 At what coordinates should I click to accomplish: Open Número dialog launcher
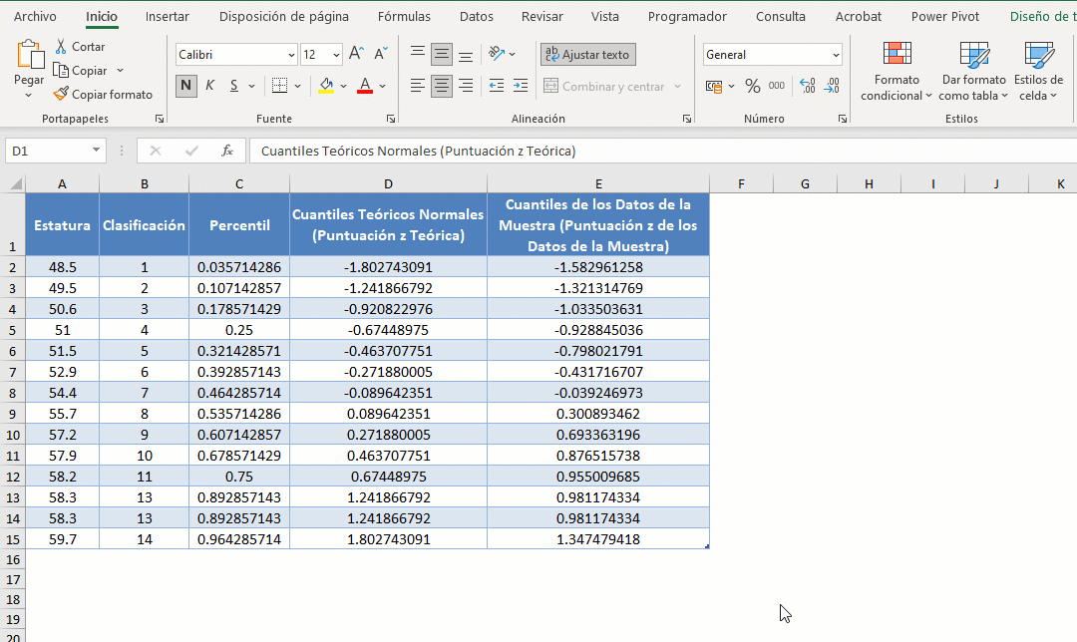pos(843,119)
